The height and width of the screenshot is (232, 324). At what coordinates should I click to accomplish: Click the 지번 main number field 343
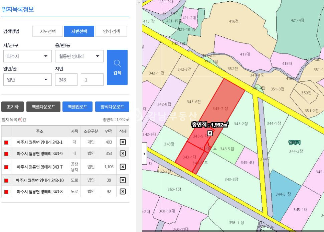tap(66, 79)
